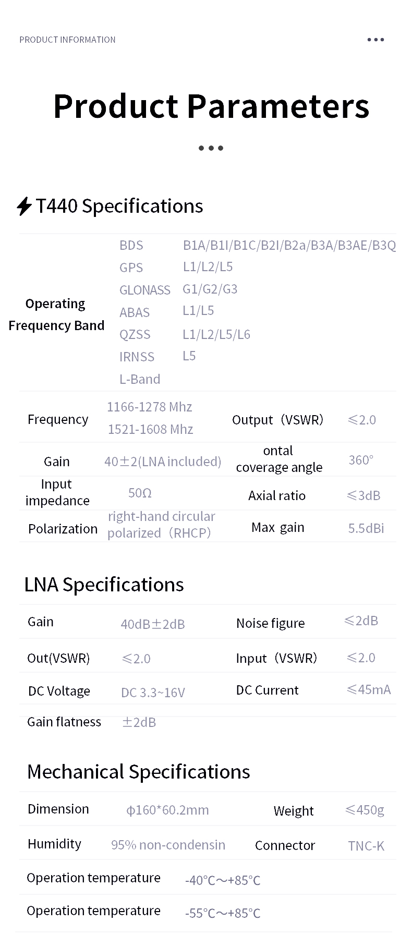This screenshot has width=412, height=934.
Task: Click the Noise figure label
Action: (x=270, y=623)
